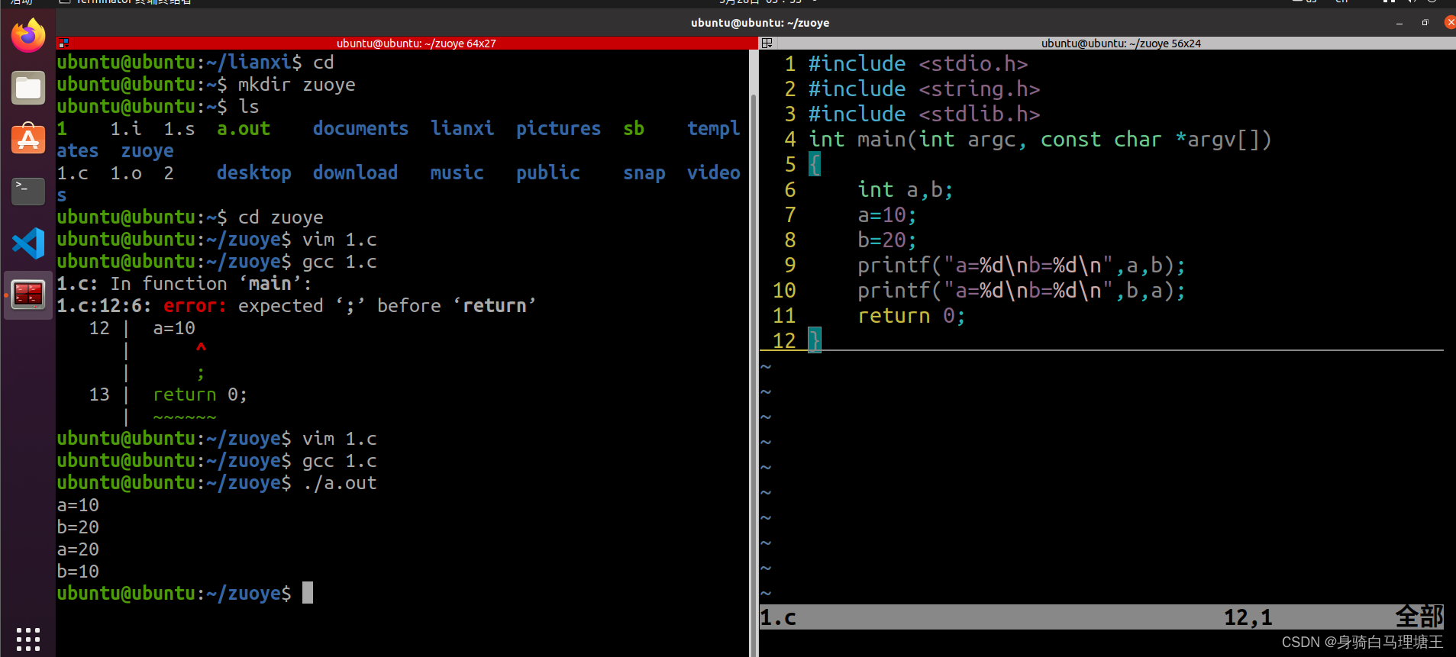This screenshot has width=1456, height=657.
Task: Click closing brace on vim line 12
Action: [x=814, y=340]
